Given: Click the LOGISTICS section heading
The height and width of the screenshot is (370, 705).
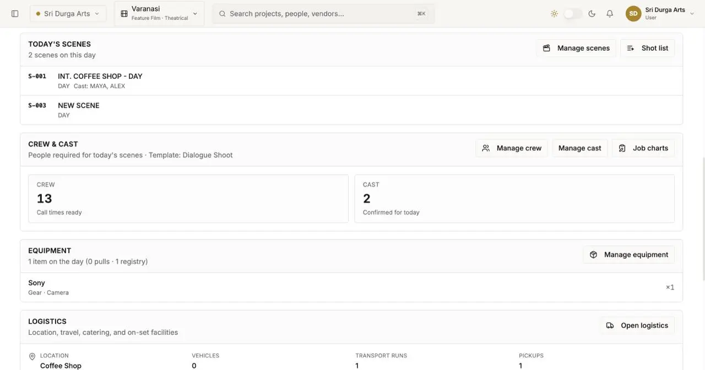Looking at the screenshot, I should click(x=47, y=322).
